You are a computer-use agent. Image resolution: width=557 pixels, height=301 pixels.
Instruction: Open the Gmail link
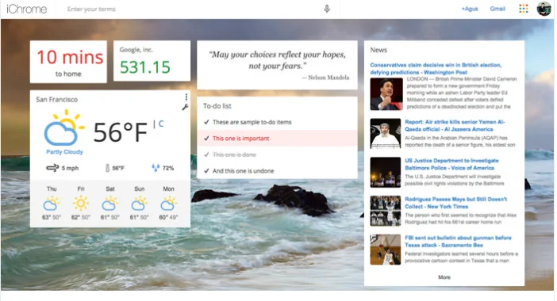(497, 9)
